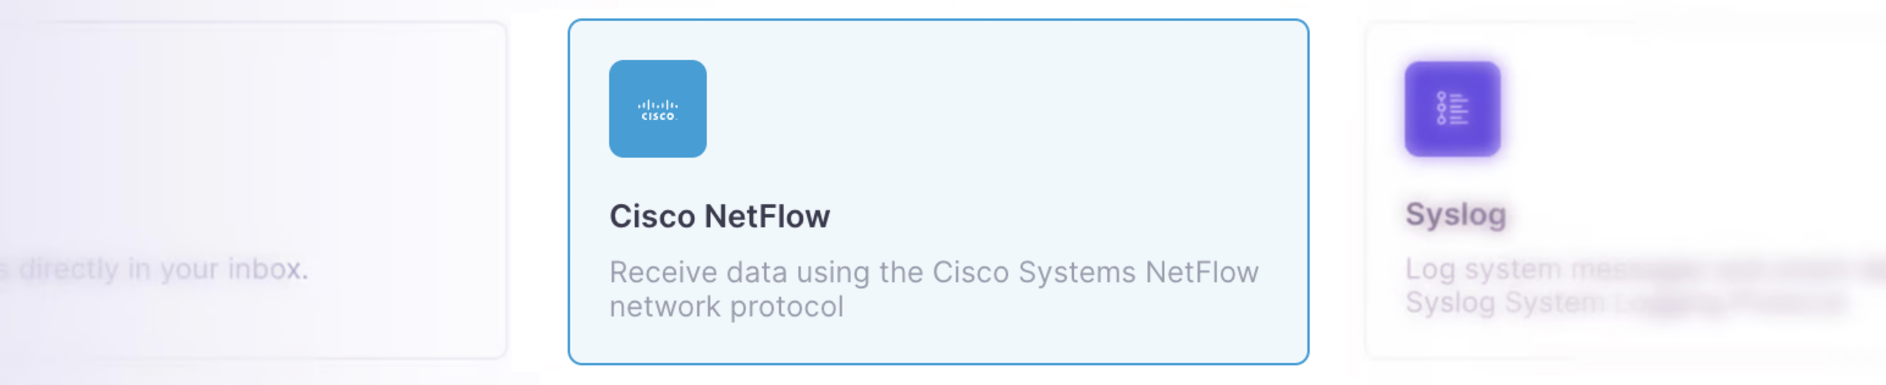Viewport: 1886px width, 385px height.
Task: Click the "network protocol" text line
Action: [726, 307]
